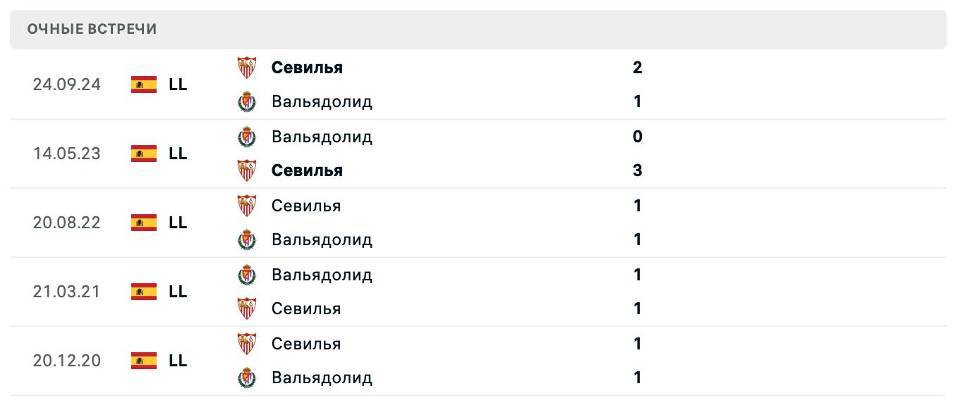Click the Valladolid crest in the 24.09.24 match
Viewport: 958px width, 410px height.
[248, 101]
